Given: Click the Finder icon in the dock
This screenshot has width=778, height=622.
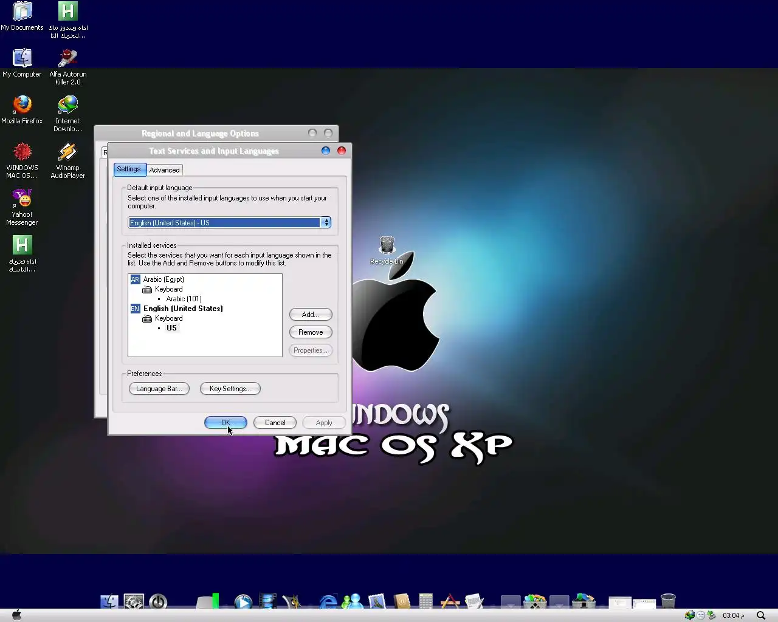Looking at the screenshot, I should coord(109,601).
